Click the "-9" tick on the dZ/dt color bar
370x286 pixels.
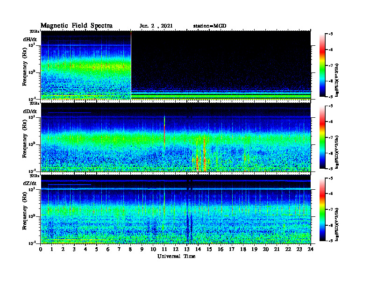(x=331, y=241)
